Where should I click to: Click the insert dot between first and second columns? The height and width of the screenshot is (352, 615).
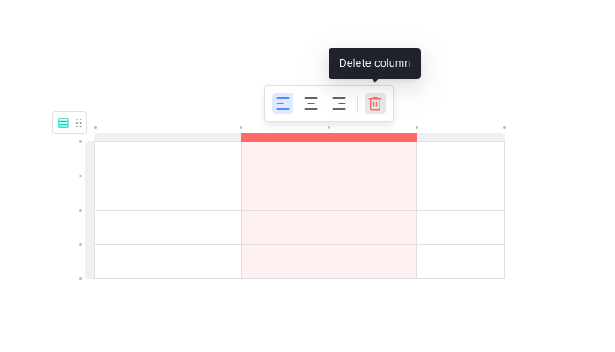click(241, 128)
